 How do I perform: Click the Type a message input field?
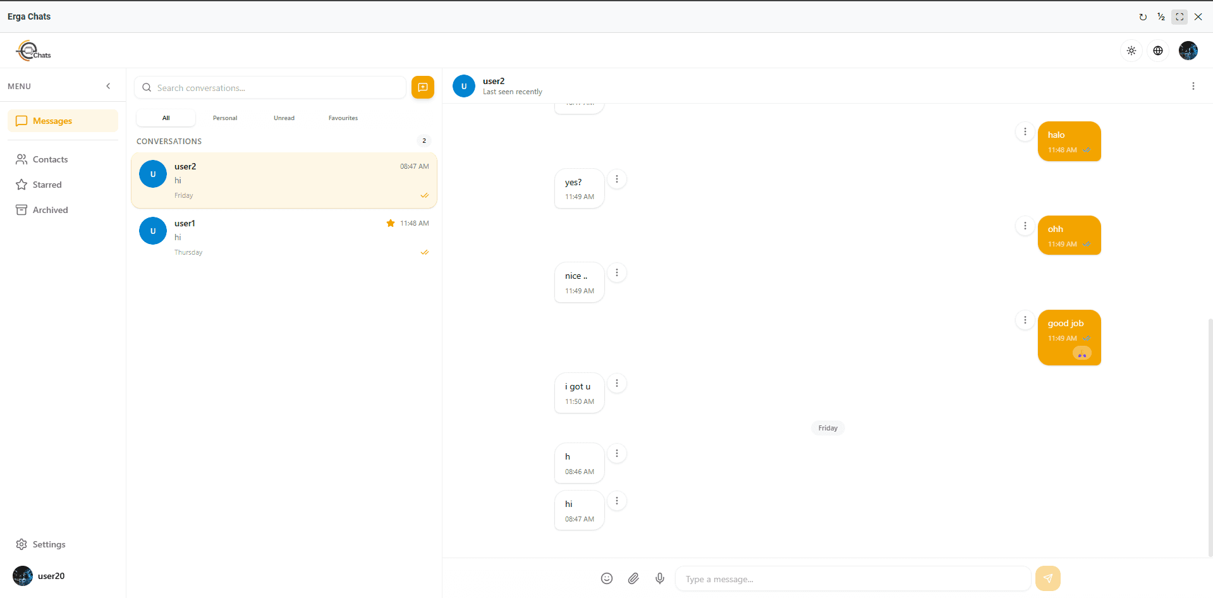coord(853,578)
